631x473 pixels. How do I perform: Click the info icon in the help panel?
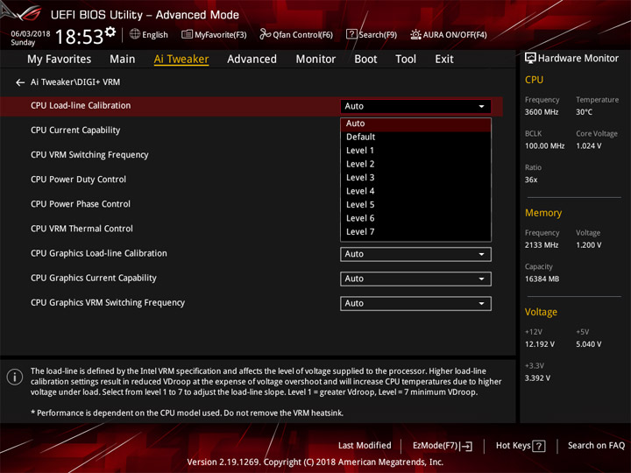(15, 377)
